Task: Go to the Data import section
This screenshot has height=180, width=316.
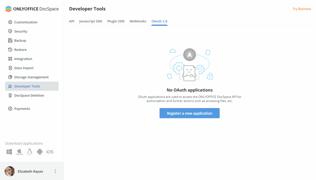Action: pos(32,68)
